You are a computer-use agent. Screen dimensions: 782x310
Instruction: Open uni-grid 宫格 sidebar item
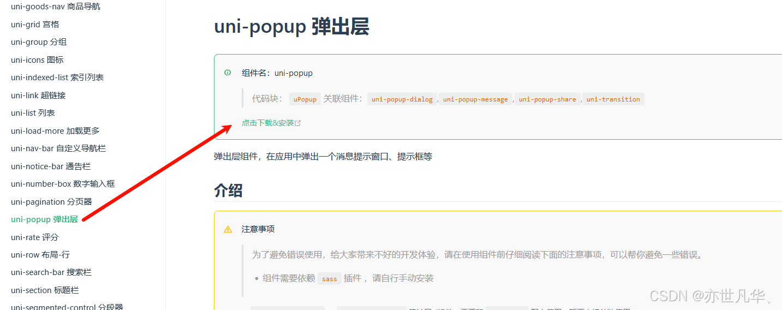click(35, 25)
